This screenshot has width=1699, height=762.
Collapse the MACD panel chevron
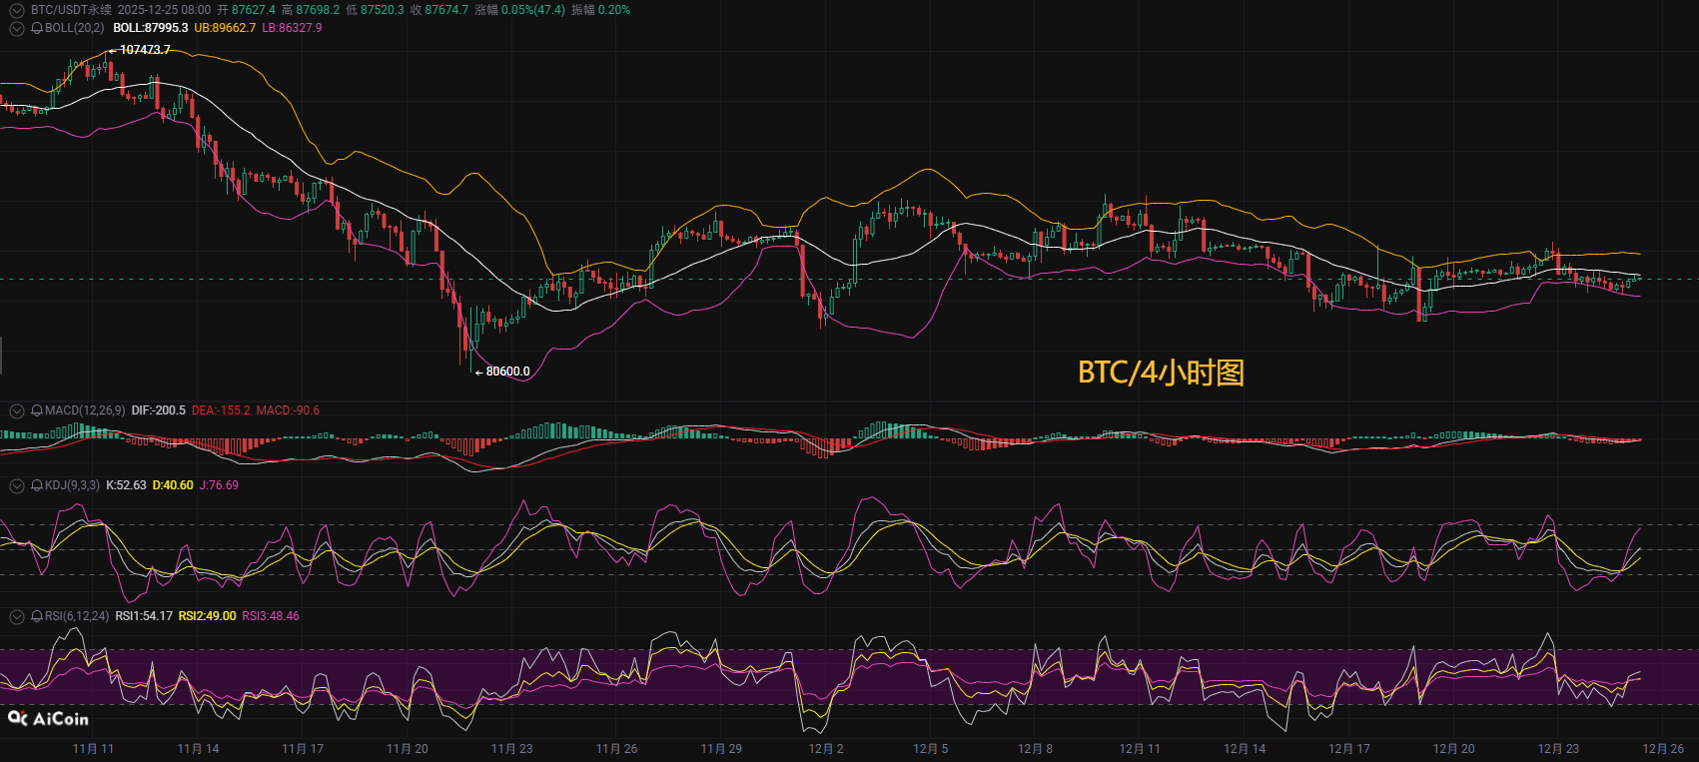(x=17, y=410)
